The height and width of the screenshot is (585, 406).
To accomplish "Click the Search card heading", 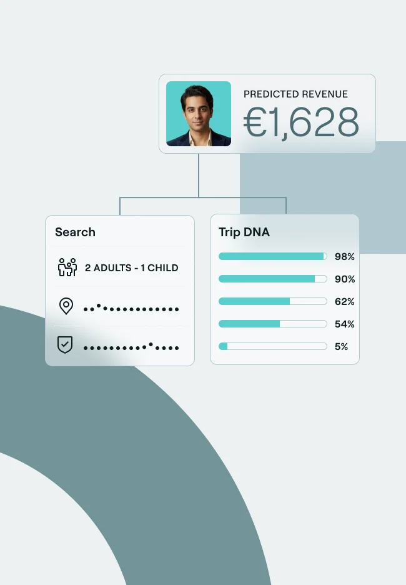I will (75, 232).
